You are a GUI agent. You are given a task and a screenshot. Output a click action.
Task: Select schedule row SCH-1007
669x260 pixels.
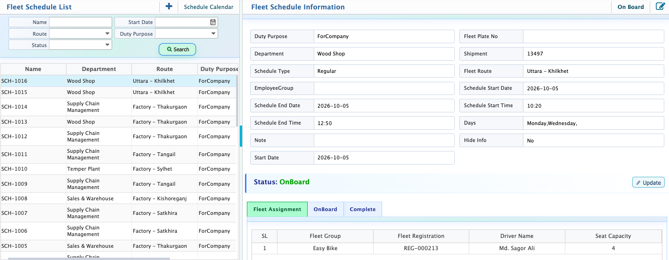click(118, 213)
